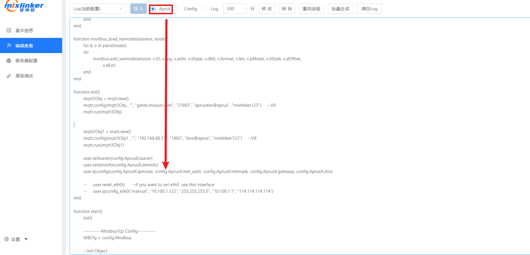Click the 修改 button
This screenshot has height=255, width=530.
267,9
